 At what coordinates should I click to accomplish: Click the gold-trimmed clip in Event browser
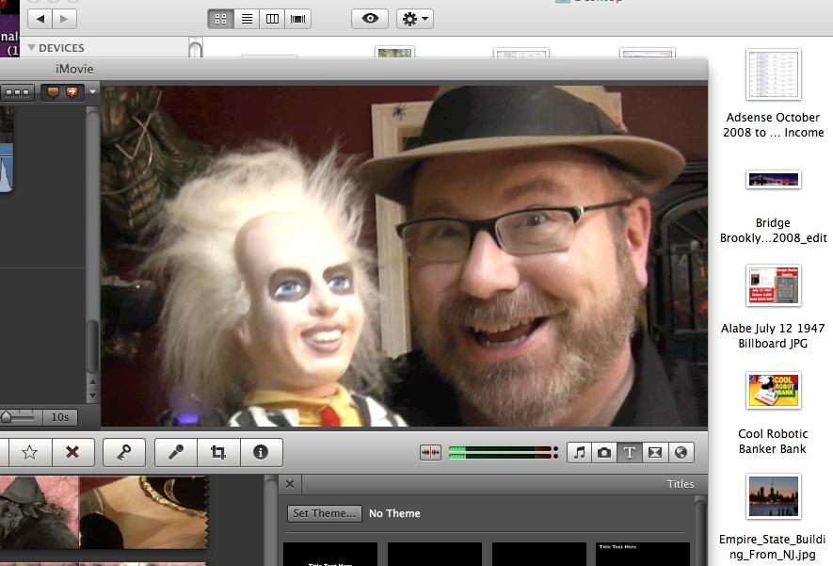tap(143, 511)
